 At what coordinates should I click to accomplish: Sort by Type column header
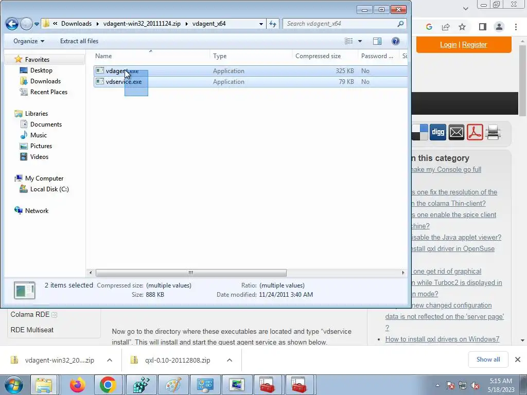pyautogui.click(x=251, y=56)
